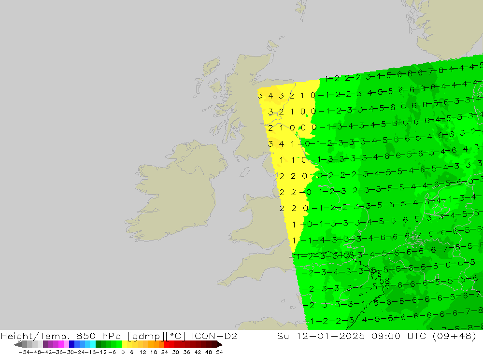The height and width of the screenshot is (354, 483).
Task: Select the yellow legend swatch at 0
Action: (125, 344)
